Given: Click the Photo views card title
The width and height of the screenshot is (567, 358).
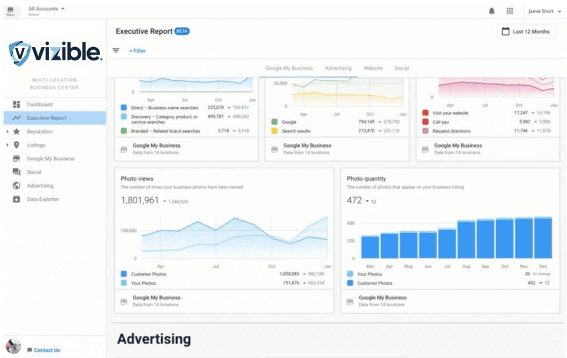Looking at the screenshot, I should pos(137,179).
